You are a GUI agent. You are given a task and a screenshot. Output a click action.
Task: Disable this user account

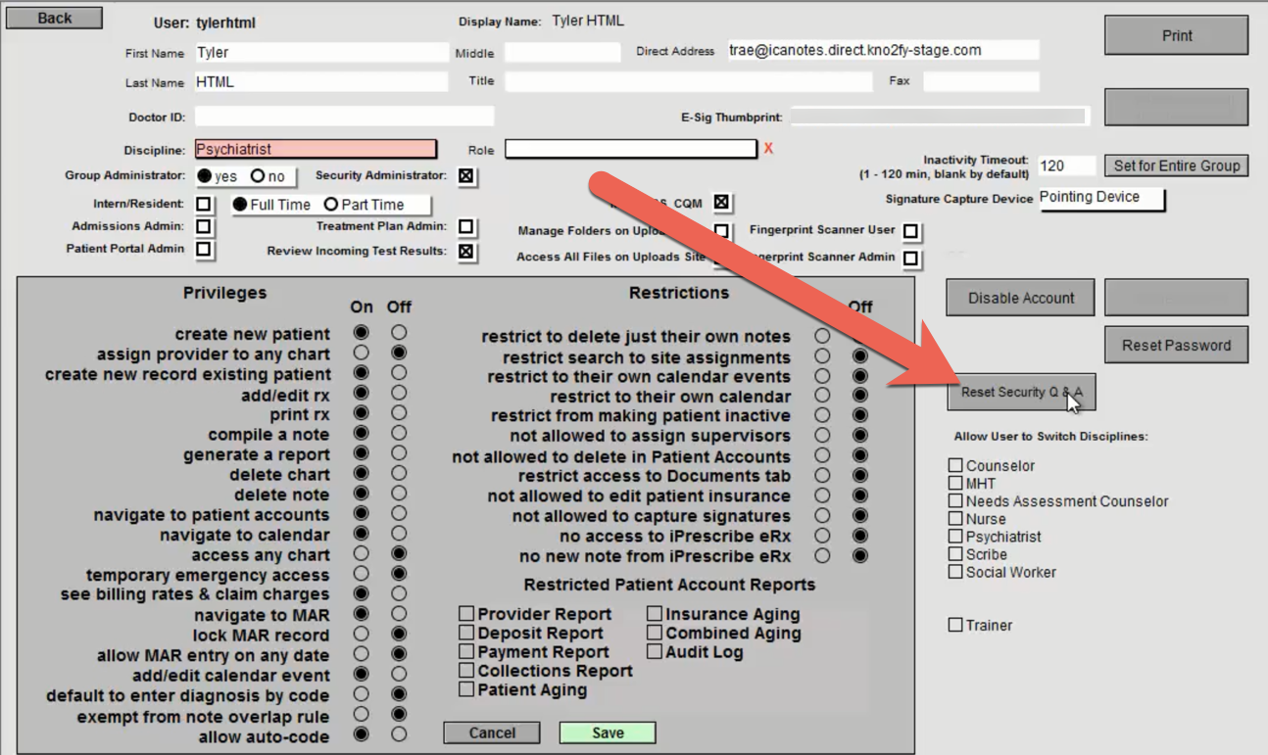[1020, 298]
